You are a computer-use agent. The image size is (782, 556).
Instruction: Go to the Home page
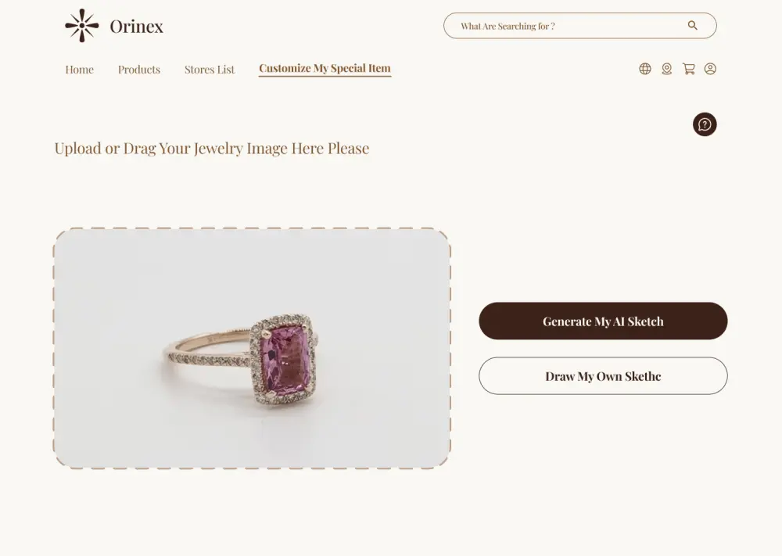[x=79, y=70]
